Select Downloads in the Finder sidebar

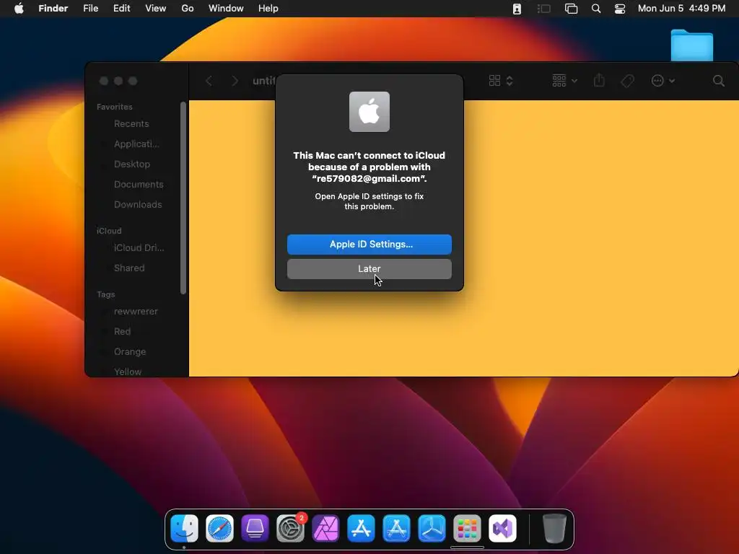[x=136, y=205]
